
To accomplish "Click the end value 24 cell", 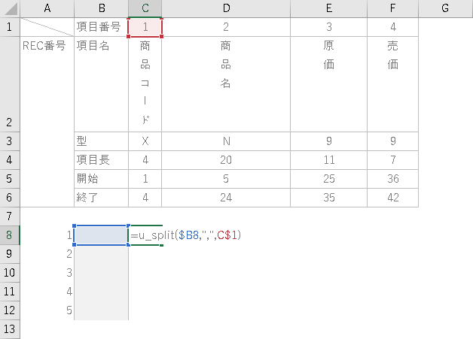I will click(x=226, y=198).
